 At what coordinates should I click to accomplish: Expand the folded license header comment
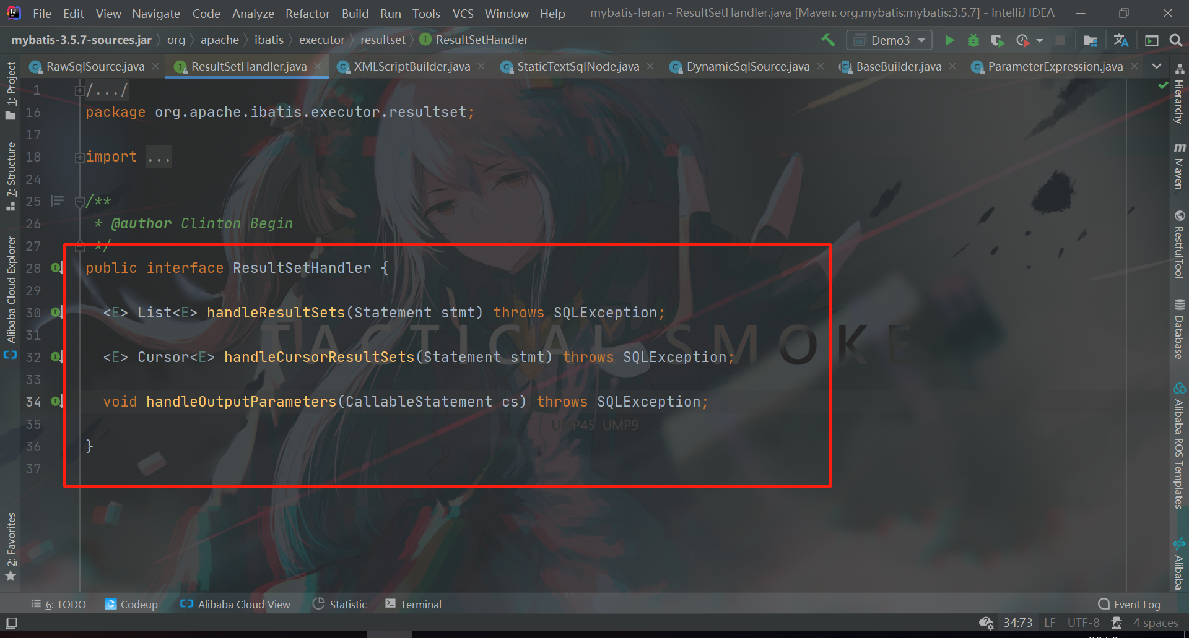pos(79,91)
